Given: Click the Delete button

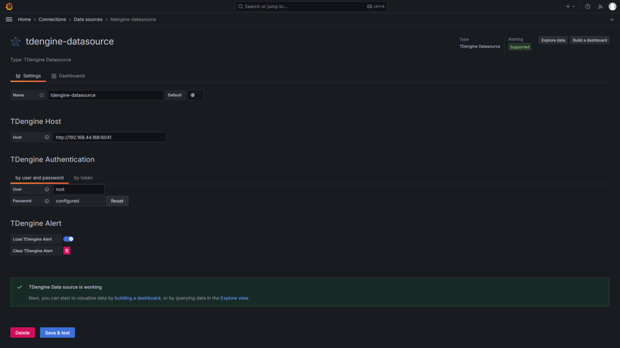Looking at the screenshot, I should [22, 333].
